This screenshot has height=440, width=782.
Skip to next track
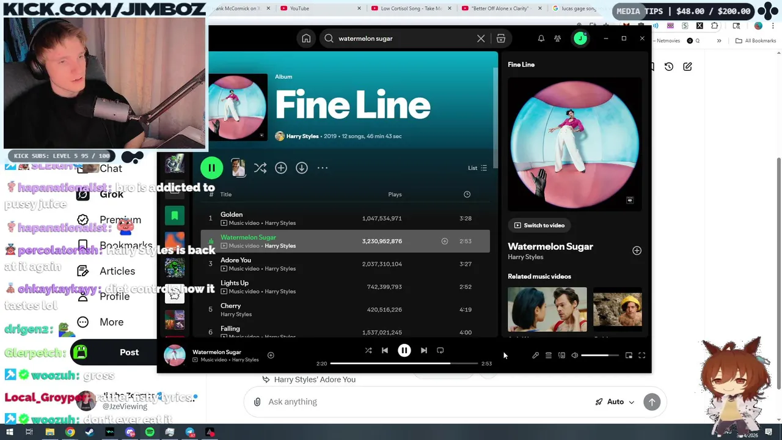[424, 351]
